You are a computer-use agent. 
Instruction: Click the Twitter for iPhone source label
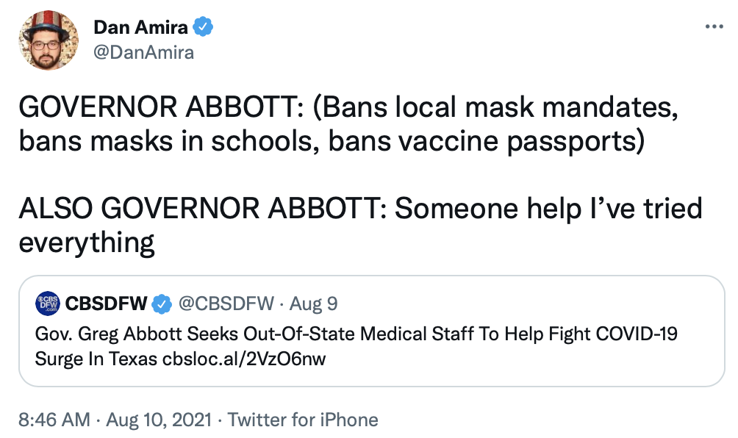[303, 420]
